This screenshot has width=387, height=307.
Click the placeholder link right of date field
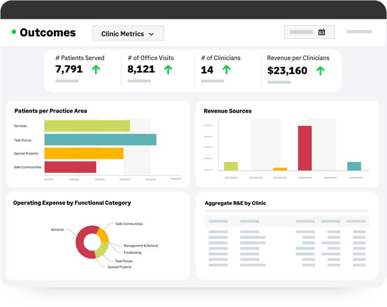click(x=359, y=32)
